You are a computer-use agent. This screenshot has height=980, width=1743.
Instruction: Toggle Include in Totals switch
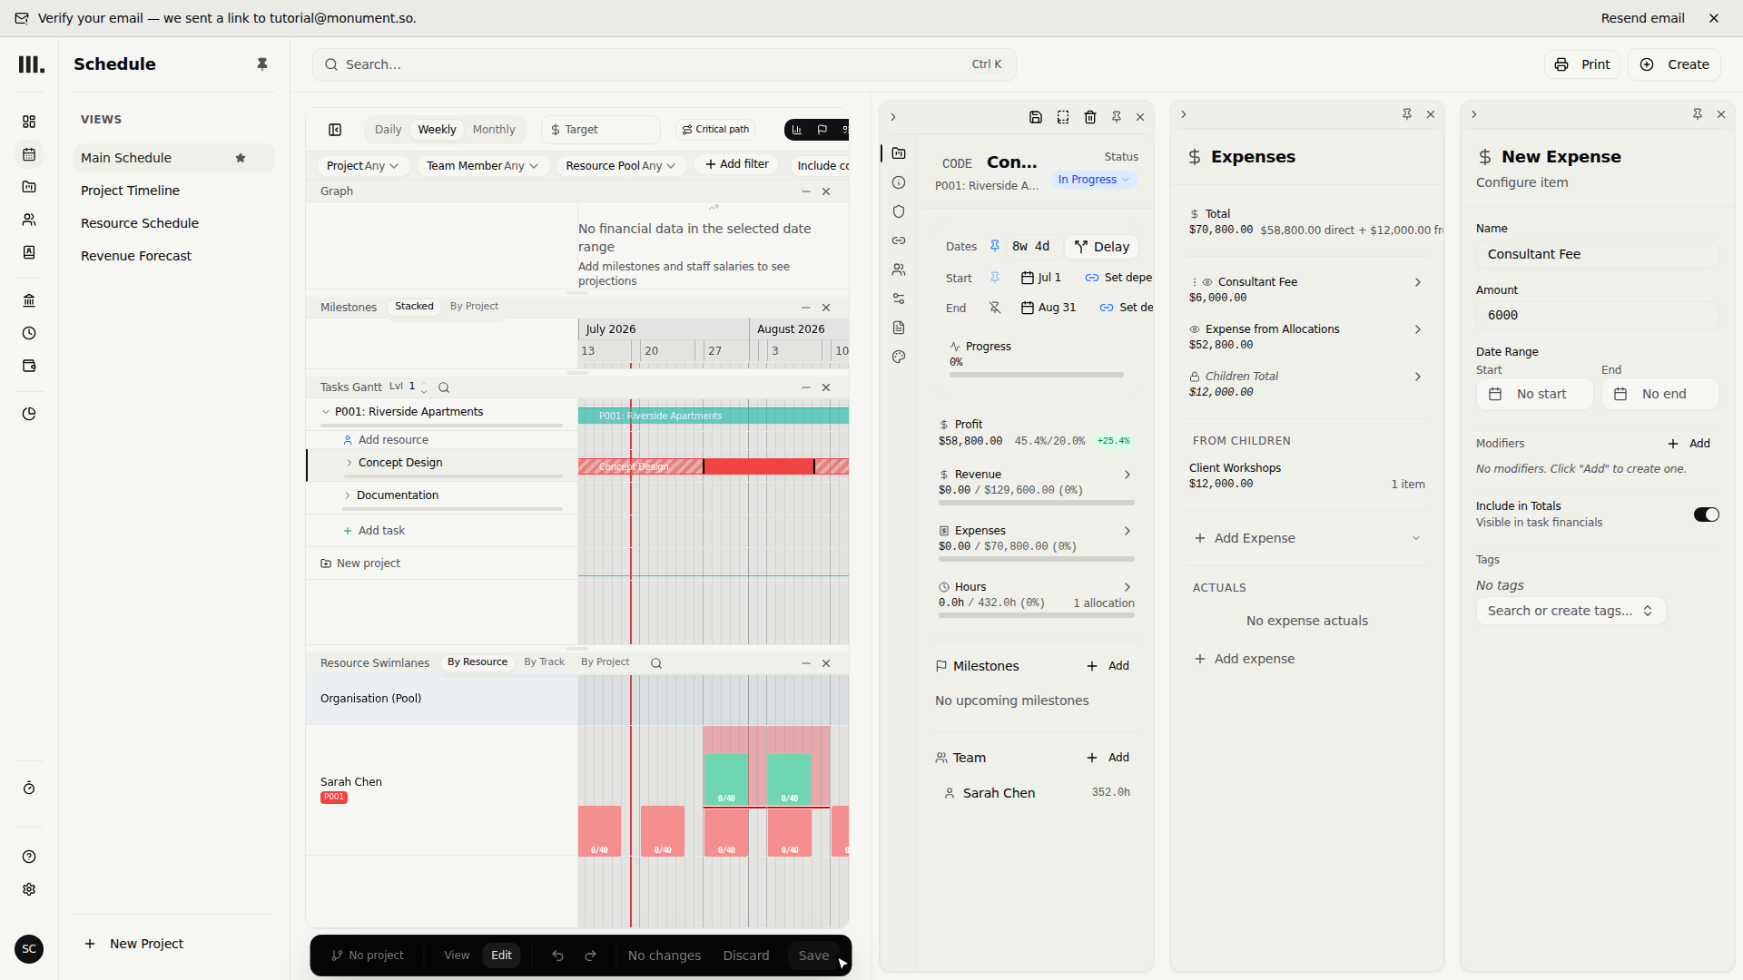(1706, 514)
